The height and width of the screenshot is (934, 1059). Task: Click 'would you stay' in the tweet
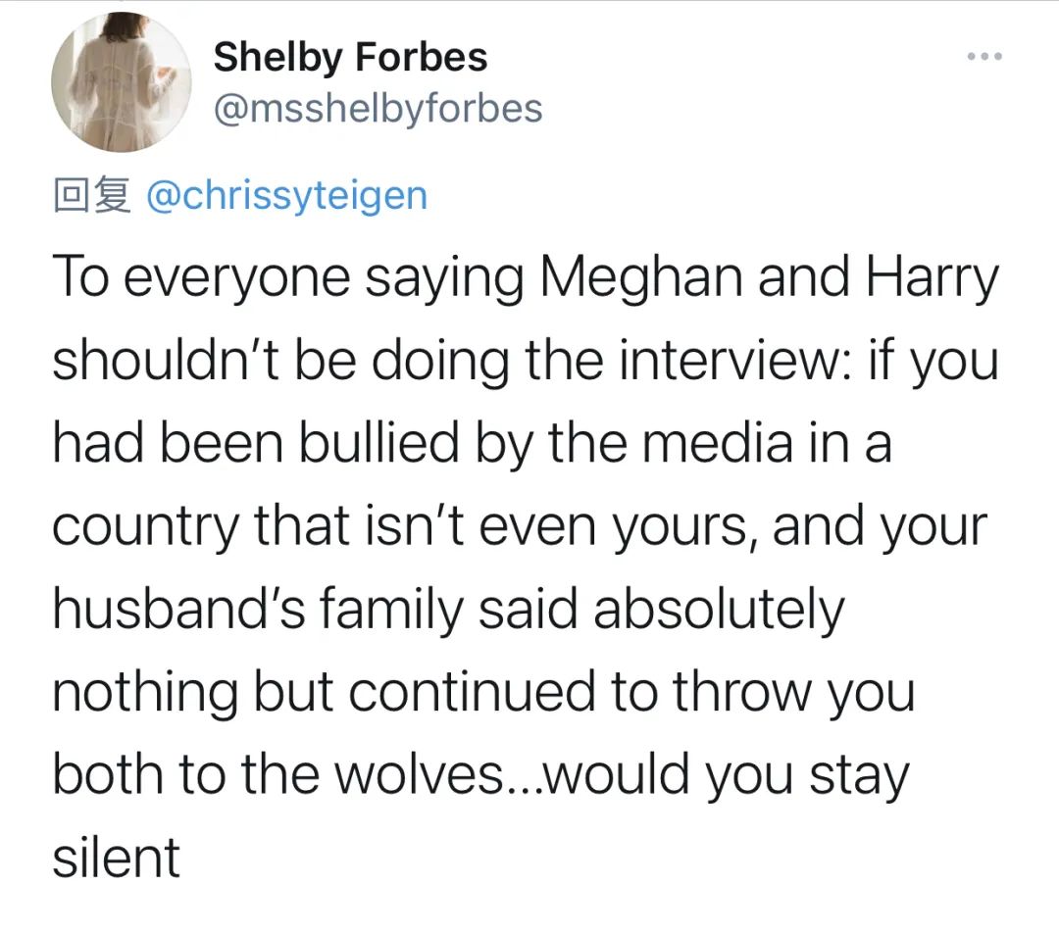click(728, 775)
